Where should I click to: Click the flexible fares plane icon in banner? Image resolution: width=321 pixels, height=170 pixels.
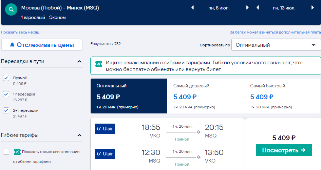99,64
